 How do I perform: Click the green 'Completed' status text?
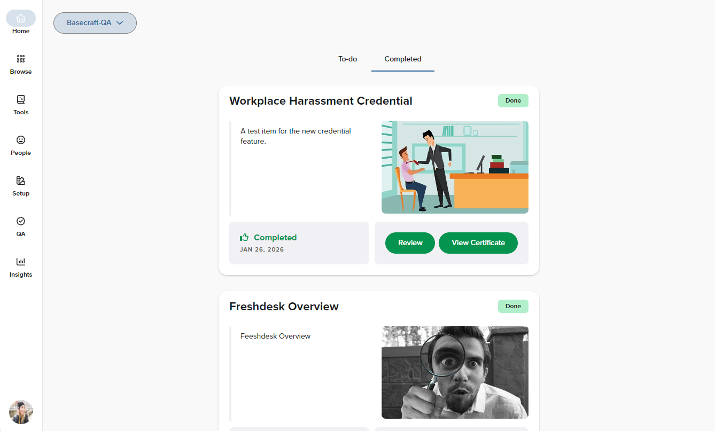[x=275, y=238]
